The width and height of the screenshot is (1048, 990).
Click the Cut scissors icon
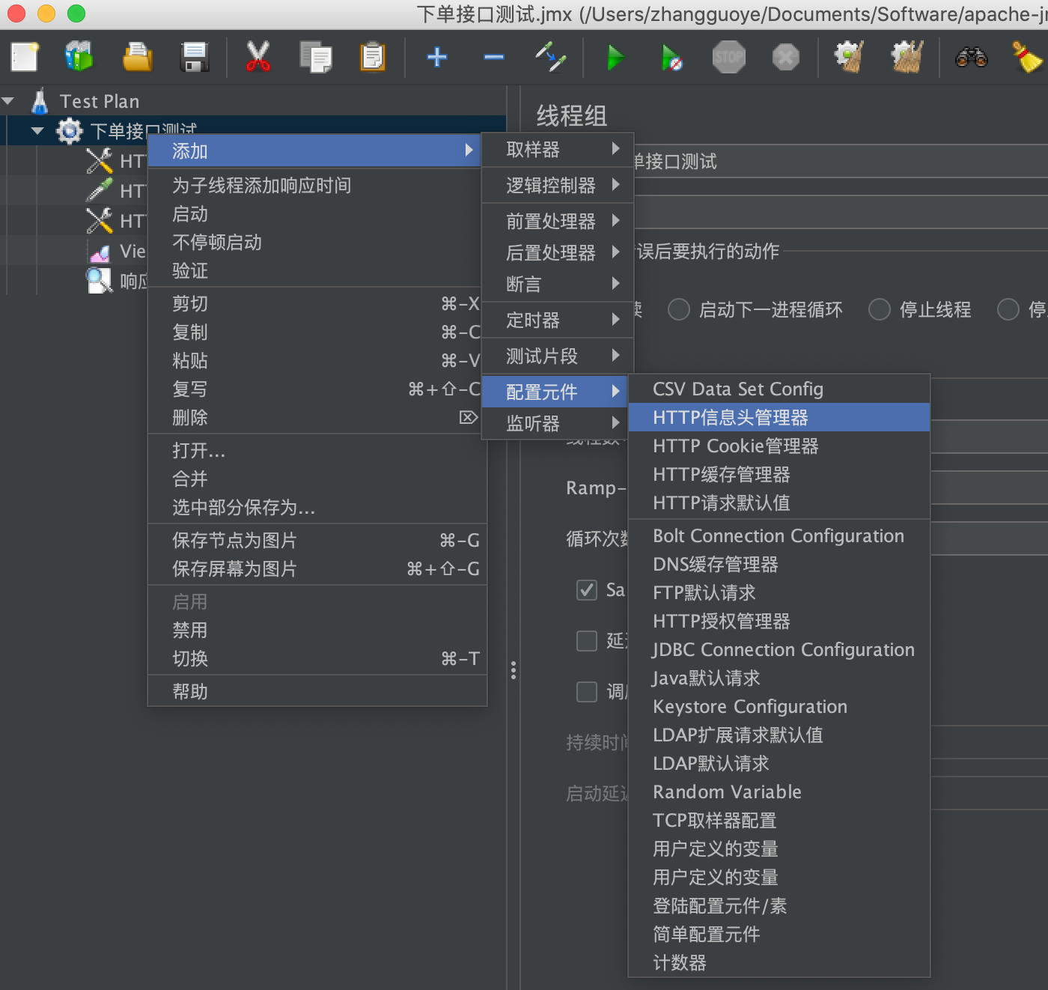tap(258, 57)
